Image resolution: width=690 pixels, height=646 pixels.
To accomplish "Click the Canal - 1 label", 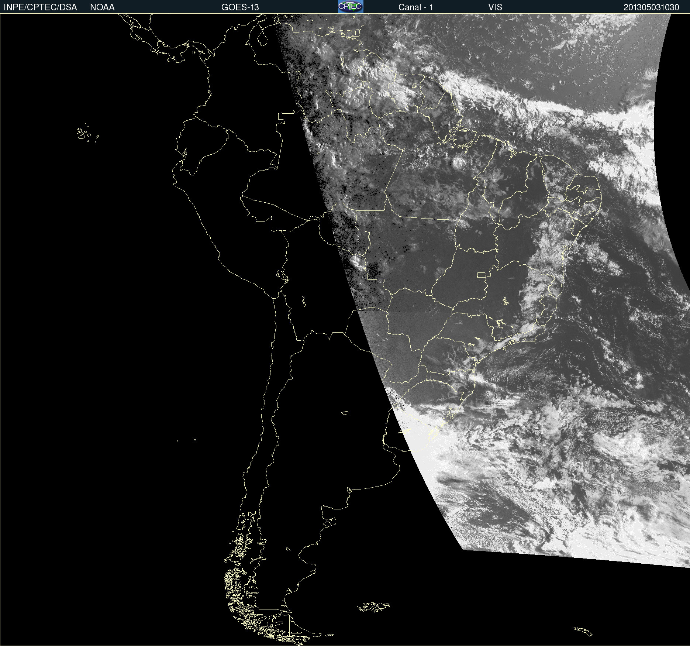I will point(416,7).
